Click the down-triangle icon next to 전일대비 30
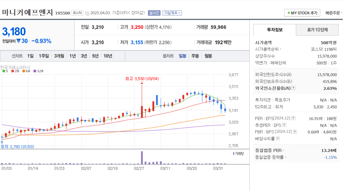 click(x=19, y=41)
